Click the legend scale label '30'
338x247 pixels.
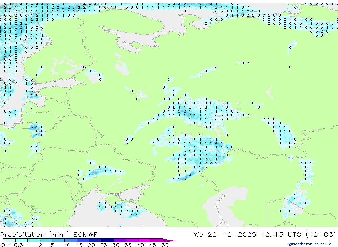tap(116, 245)
